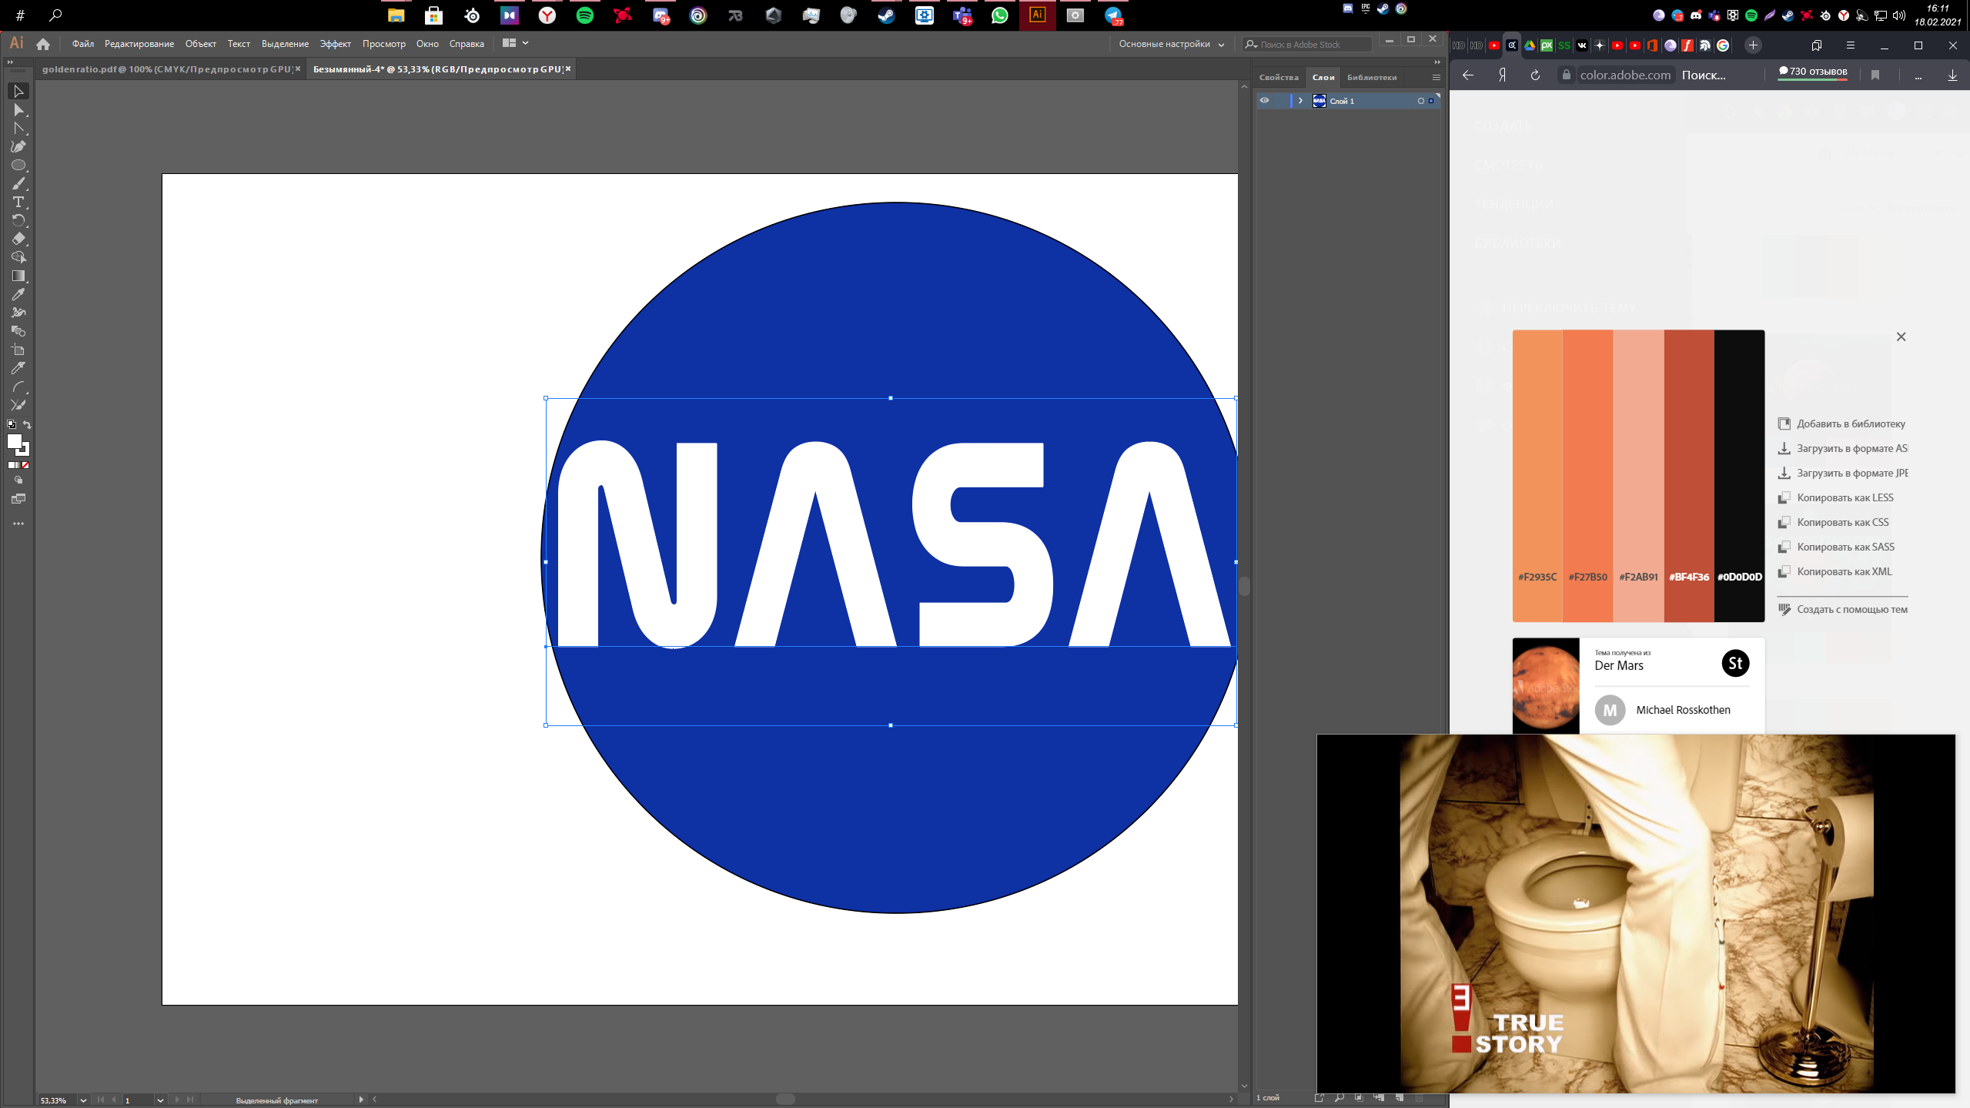Viewport: 1970px width, 1108px height.
Task: Click Создать с помощью тем link
Action: tap(1842, 610)
